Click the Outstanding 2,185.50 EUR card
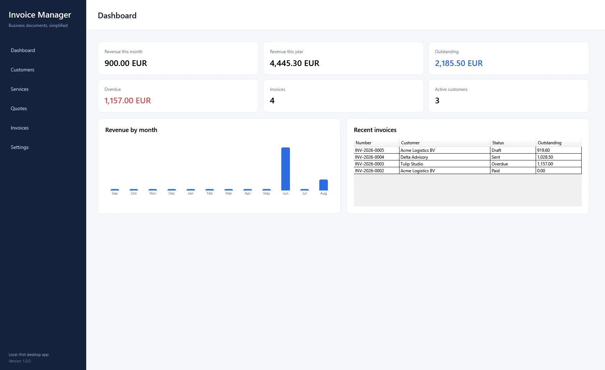The height and width of the screenshot is (370, 605). [x=508, y=58]
